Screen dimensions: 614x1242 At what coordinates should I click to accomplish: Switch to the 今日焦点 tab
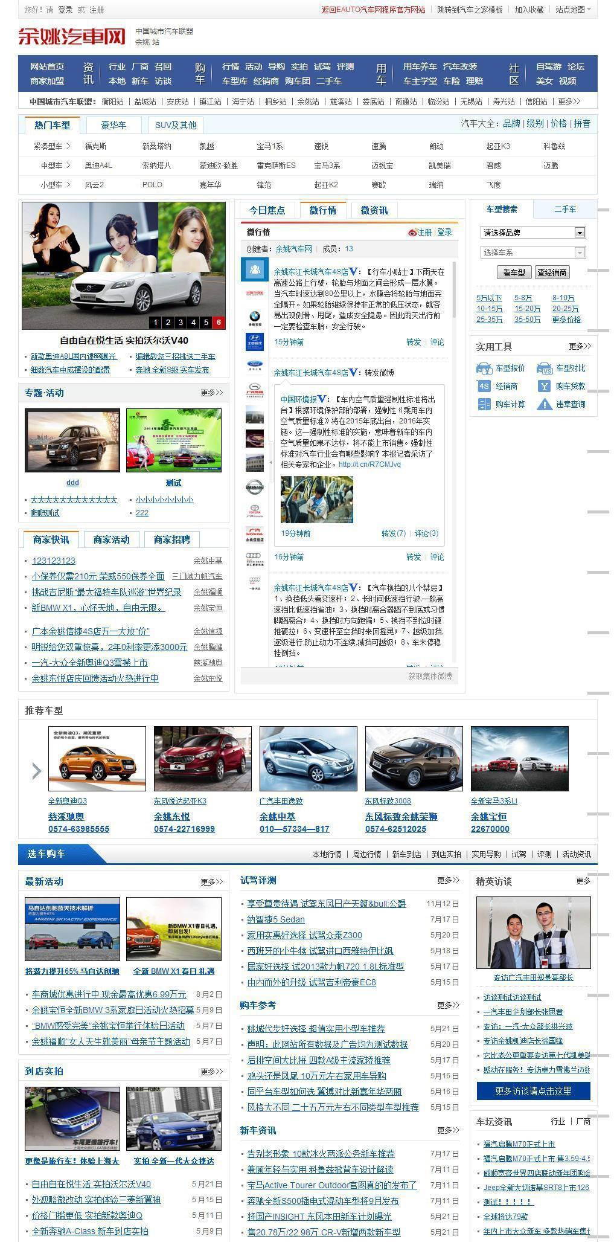pyautogui.click(x=267, y=210)
